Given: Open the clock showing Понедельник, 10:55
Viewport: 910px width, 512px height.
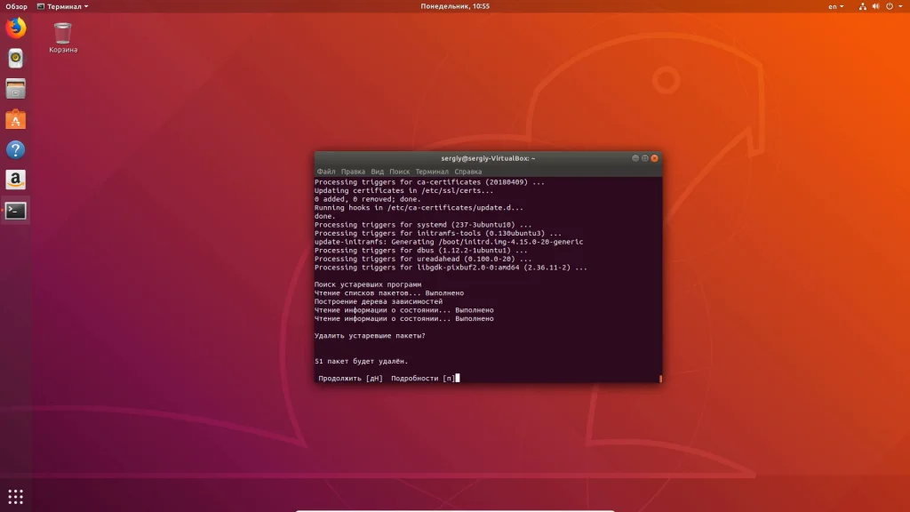Looking at the screenshot, I should (x=455, y=6).
